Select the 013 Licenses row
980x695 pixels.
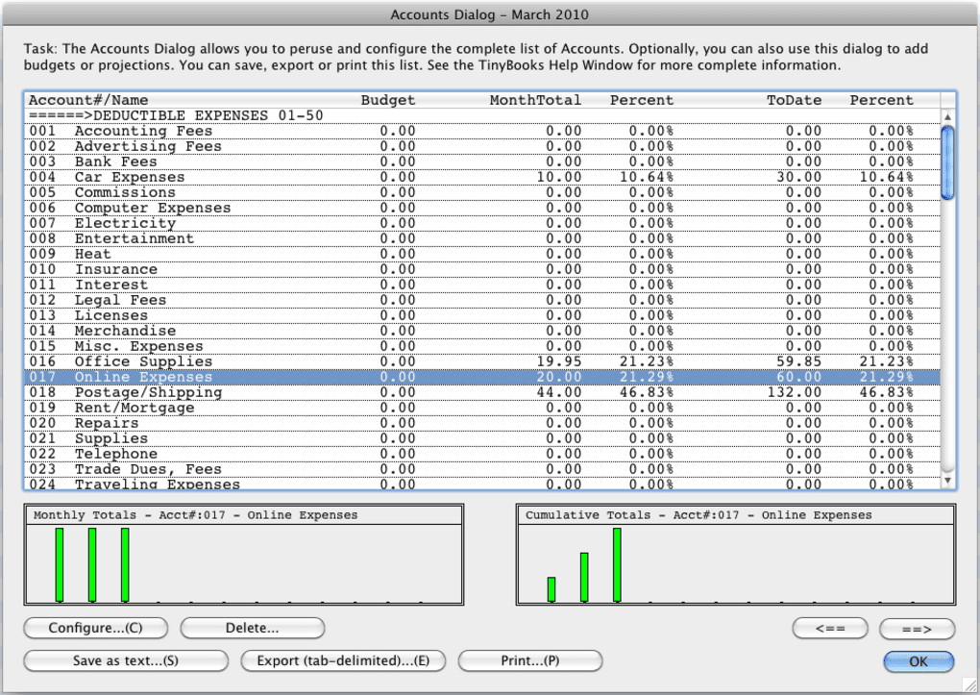click(x=482, y=315)
